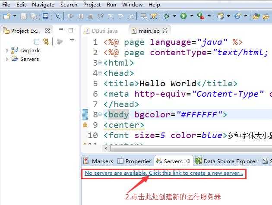This screenshot has height=205, width=272.
Task: Click the focus task icon in Project Explorer
Action: 60,41
